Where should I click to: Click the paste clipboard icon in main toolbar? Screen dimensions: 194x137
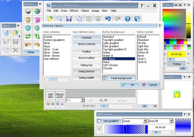coord(88,19)
